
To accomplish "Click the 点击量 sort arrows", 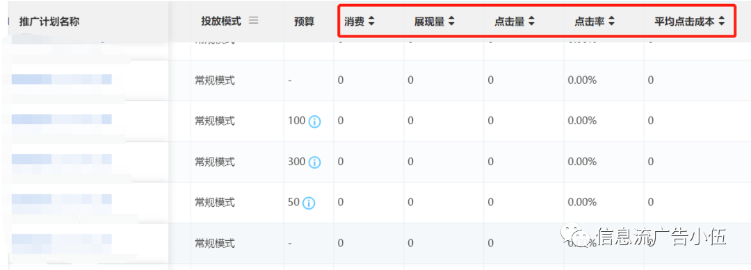I will tap(531, 22).
